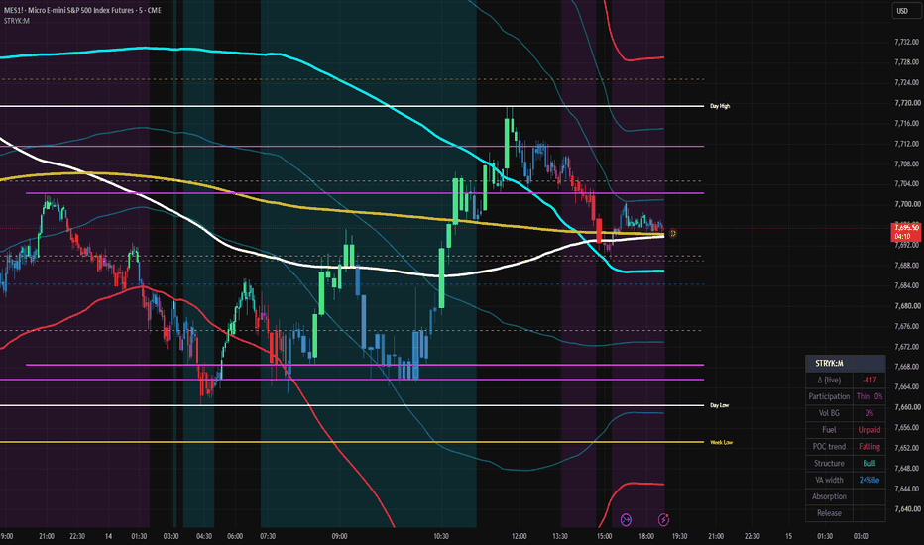Click the 7,720.00 level on price scale

[906, 102]
